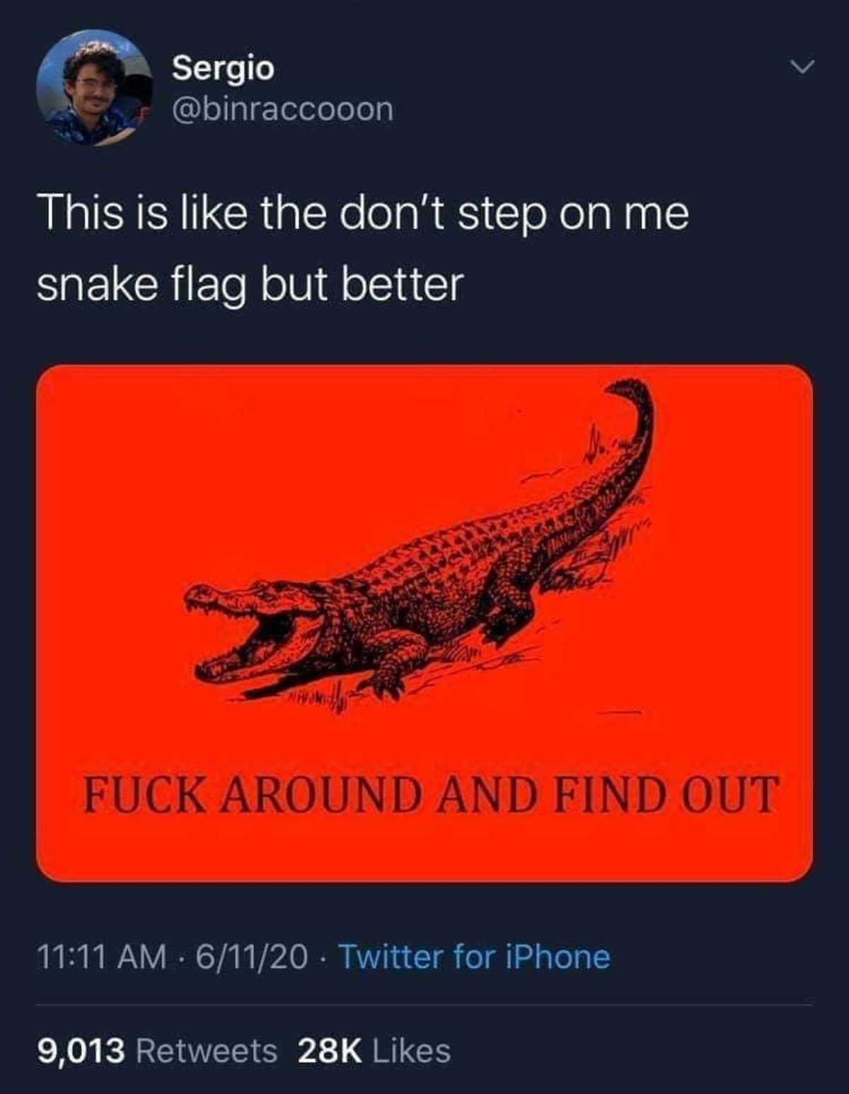Open the @binraccooon handle
Viewport: 849px width, 1094px height.
283,109
